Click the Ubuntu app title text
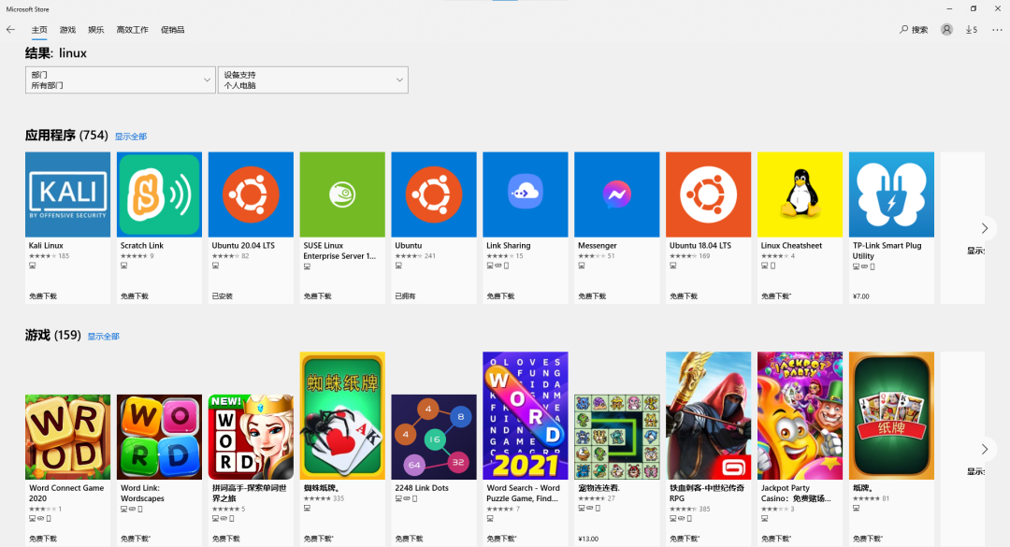Screen dimensions: 1010x547 coord(409,246)
